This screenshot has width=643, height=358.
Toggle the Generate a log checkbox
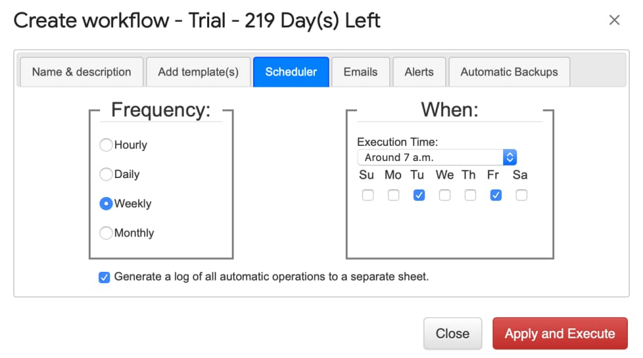[x=105, y=277]
